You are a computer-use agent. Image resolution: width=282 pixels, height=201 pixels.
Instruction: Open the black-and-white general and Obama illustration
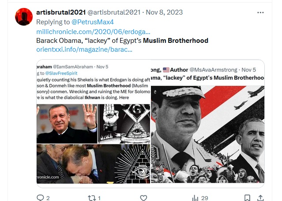207,134
